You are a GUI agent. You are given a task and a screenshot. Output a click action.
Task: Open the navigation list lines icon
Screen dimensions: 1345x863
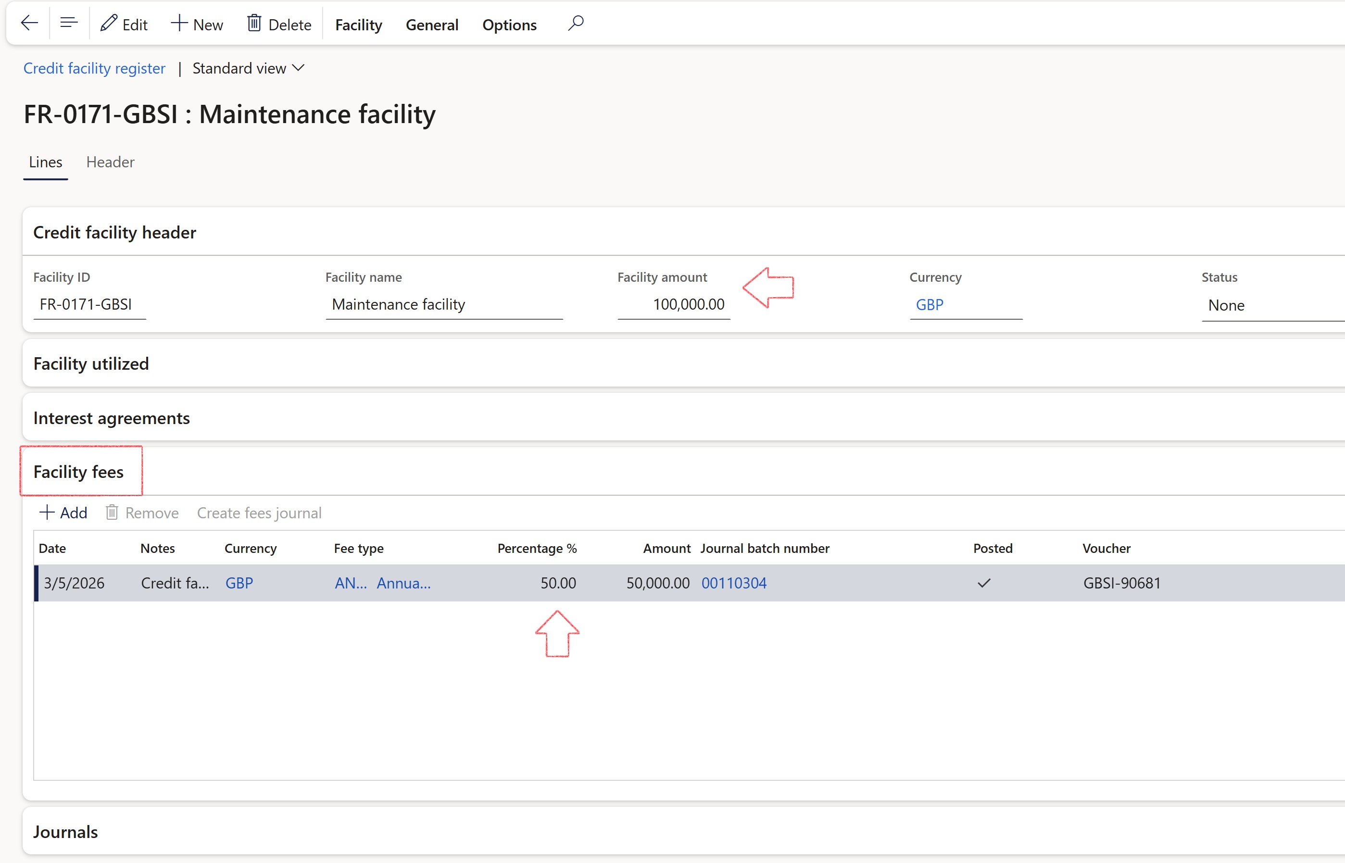pos(69,24)
